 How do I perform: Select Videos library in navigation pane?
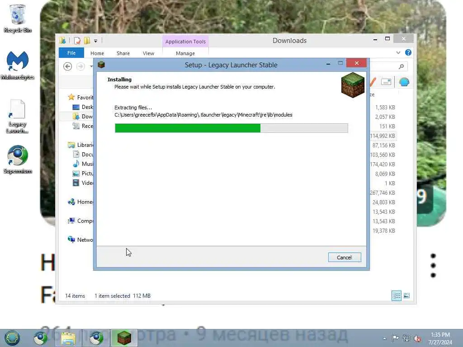(83, 183)
